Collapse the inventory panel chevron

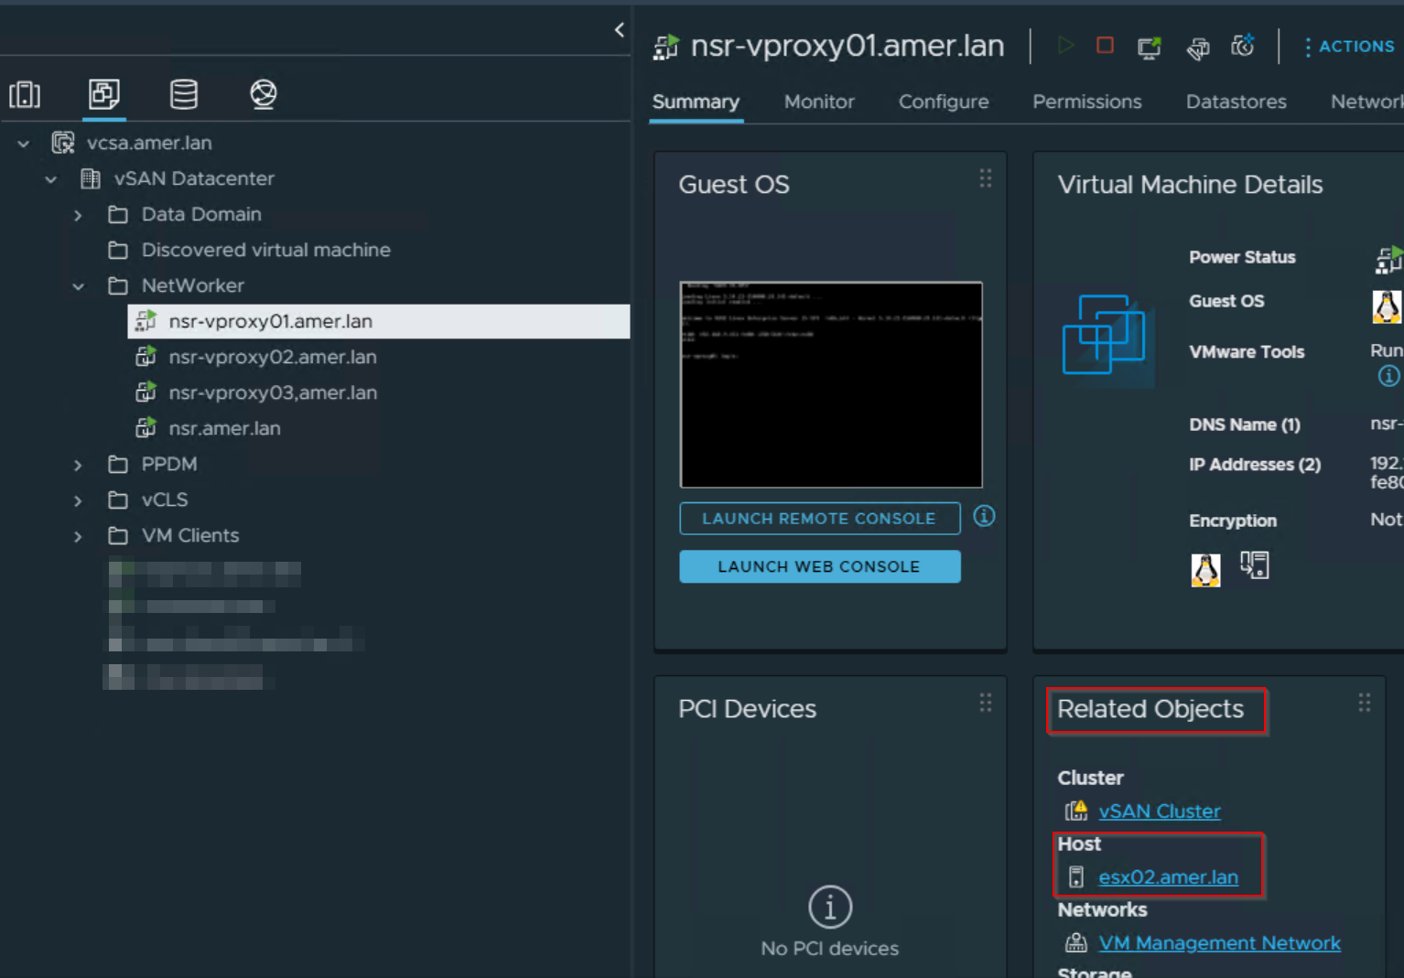(619, 29)
